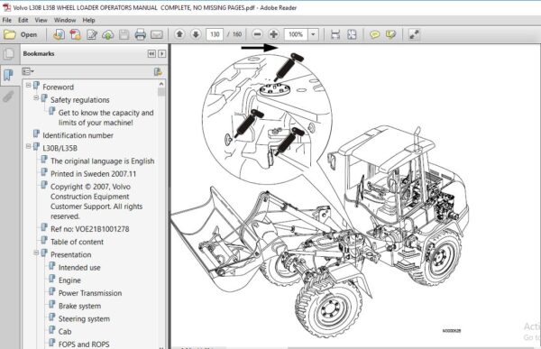Show the page thumbnails panel icon
This screenshot has width=541, height=349.
(x=8, y=54)
